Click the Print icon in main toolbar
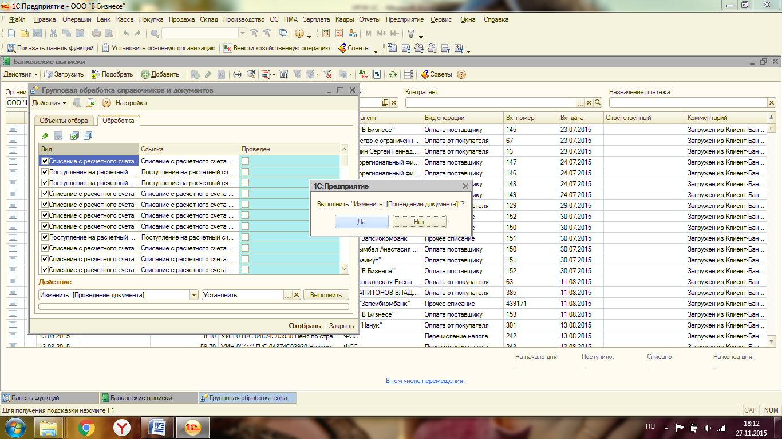Image resolution: width=782 pixels, height=439 pixels. point(96,33)
